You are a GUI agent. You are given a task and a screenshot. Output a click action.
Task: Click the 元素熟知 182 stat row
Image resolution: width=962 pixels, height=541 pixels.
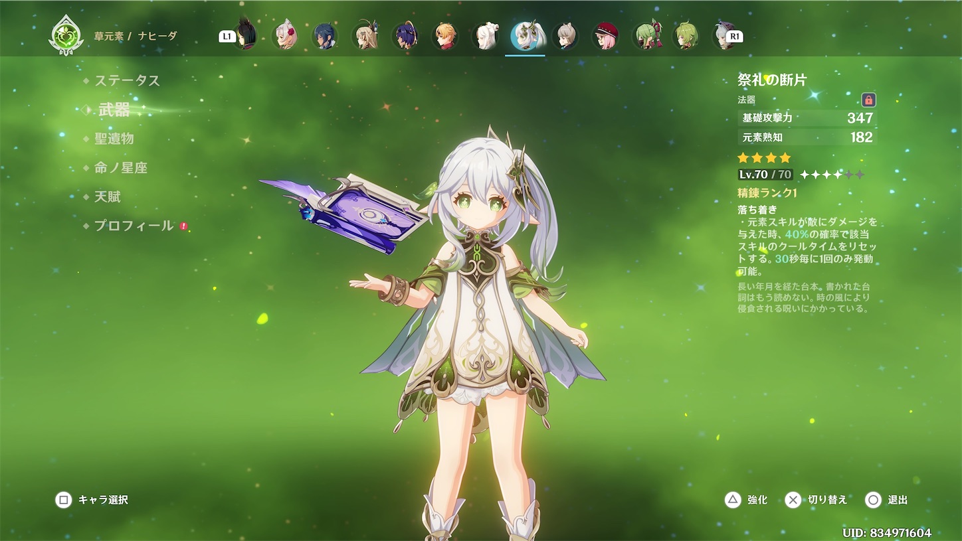coord(807,137)
